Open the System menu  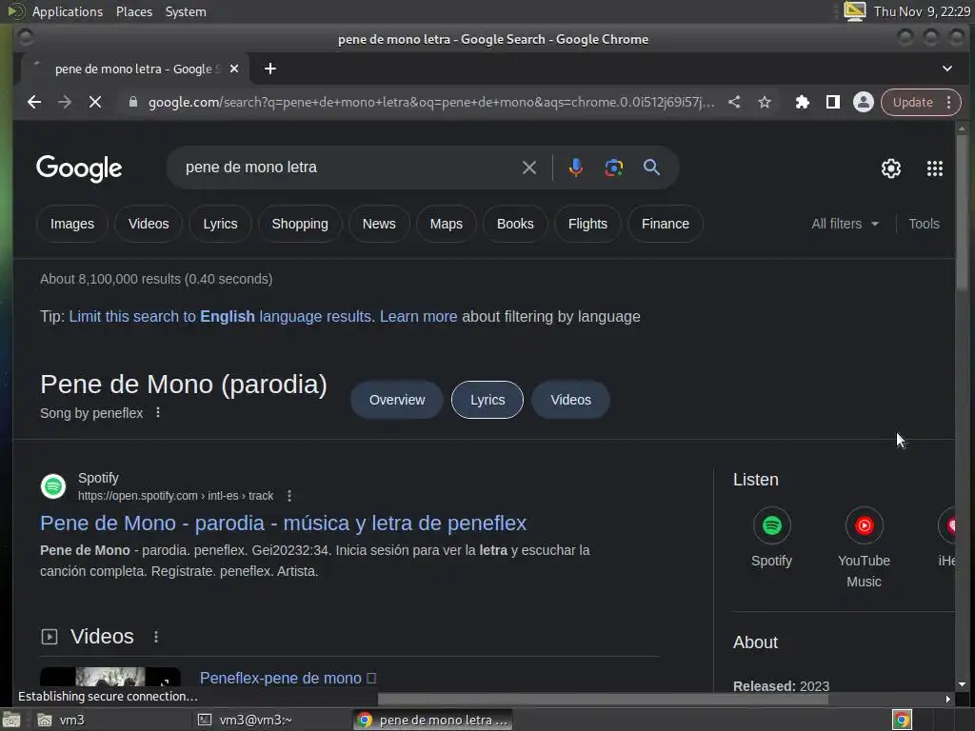click(x=186, y=11)
